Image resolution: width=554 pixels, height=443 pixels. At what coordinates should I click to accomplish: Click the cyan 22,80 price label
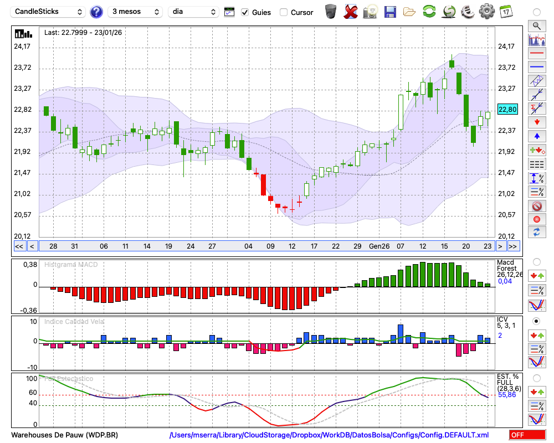click(x=507, y=110)
